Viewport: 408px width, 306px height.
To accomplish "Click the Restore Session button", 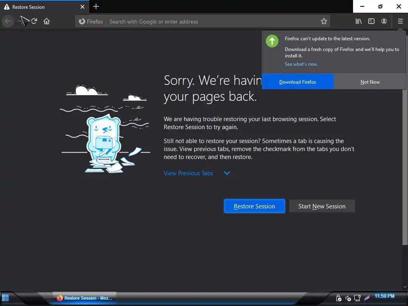I will 254,206.
